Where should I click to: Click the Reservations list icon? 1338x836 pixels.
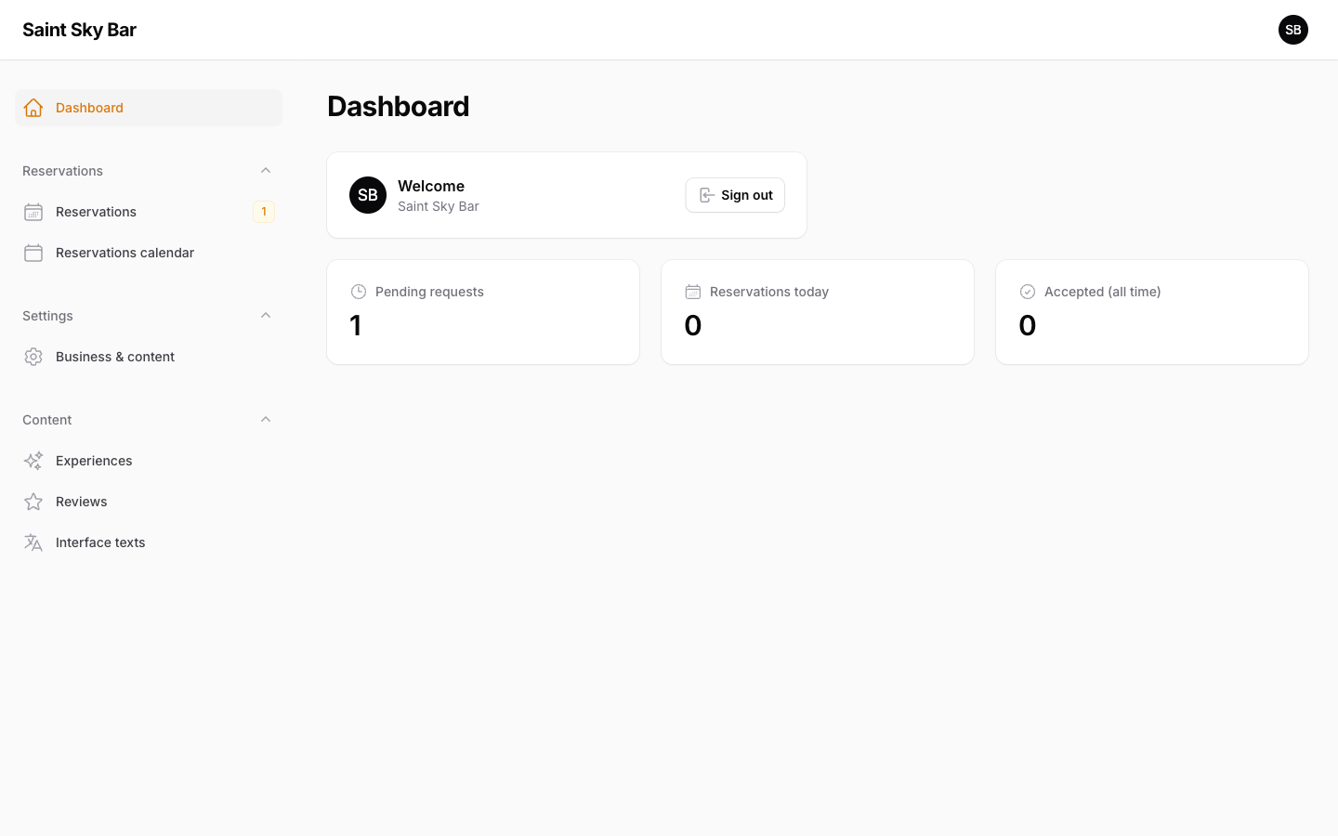[33, 212]
